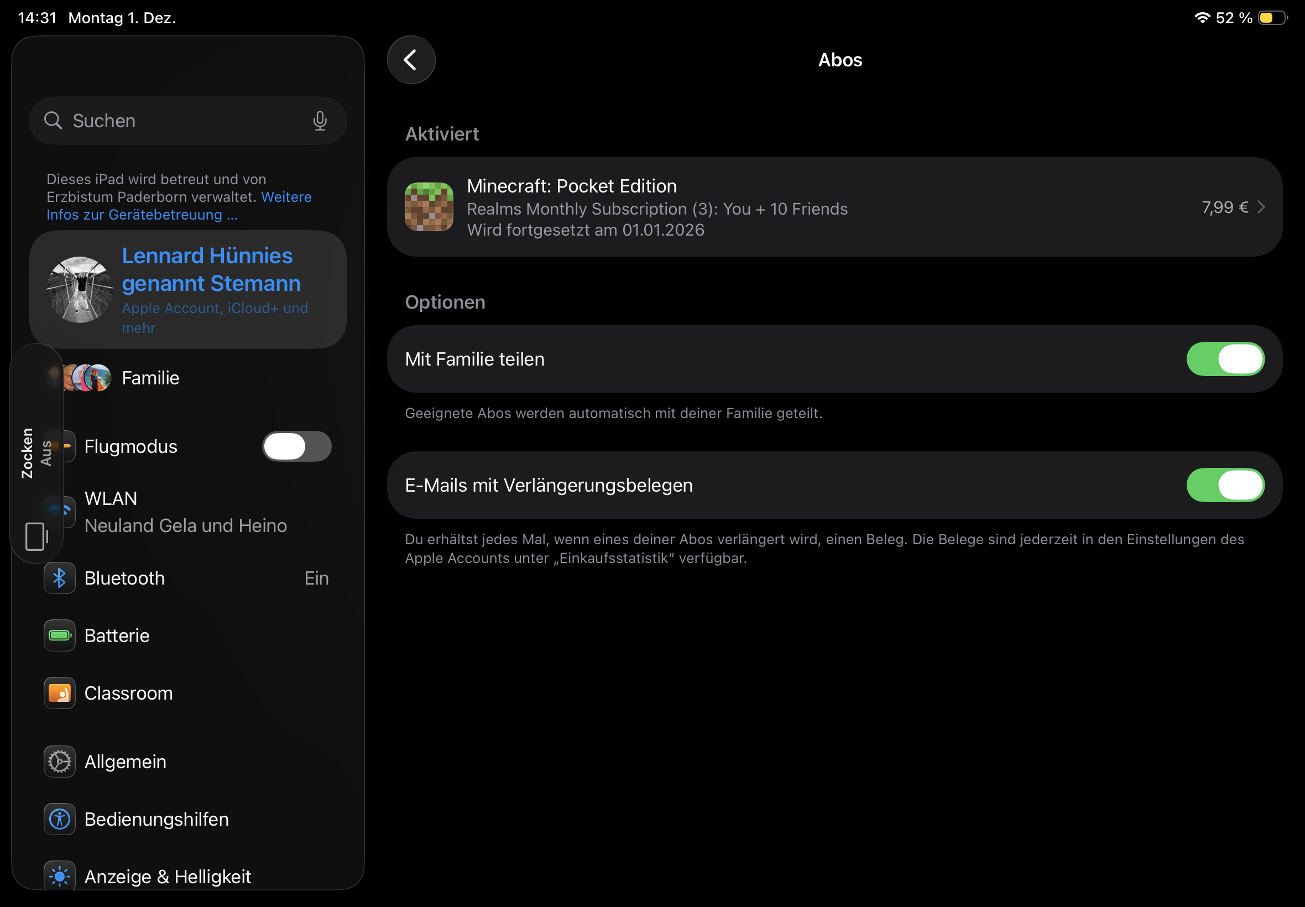
Task: Tap the Minecraft: Pocket Edition title
Action: 572,186
